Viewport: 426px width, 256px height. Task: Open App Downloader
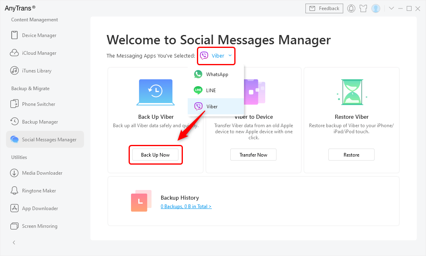[x=45, y=209]
